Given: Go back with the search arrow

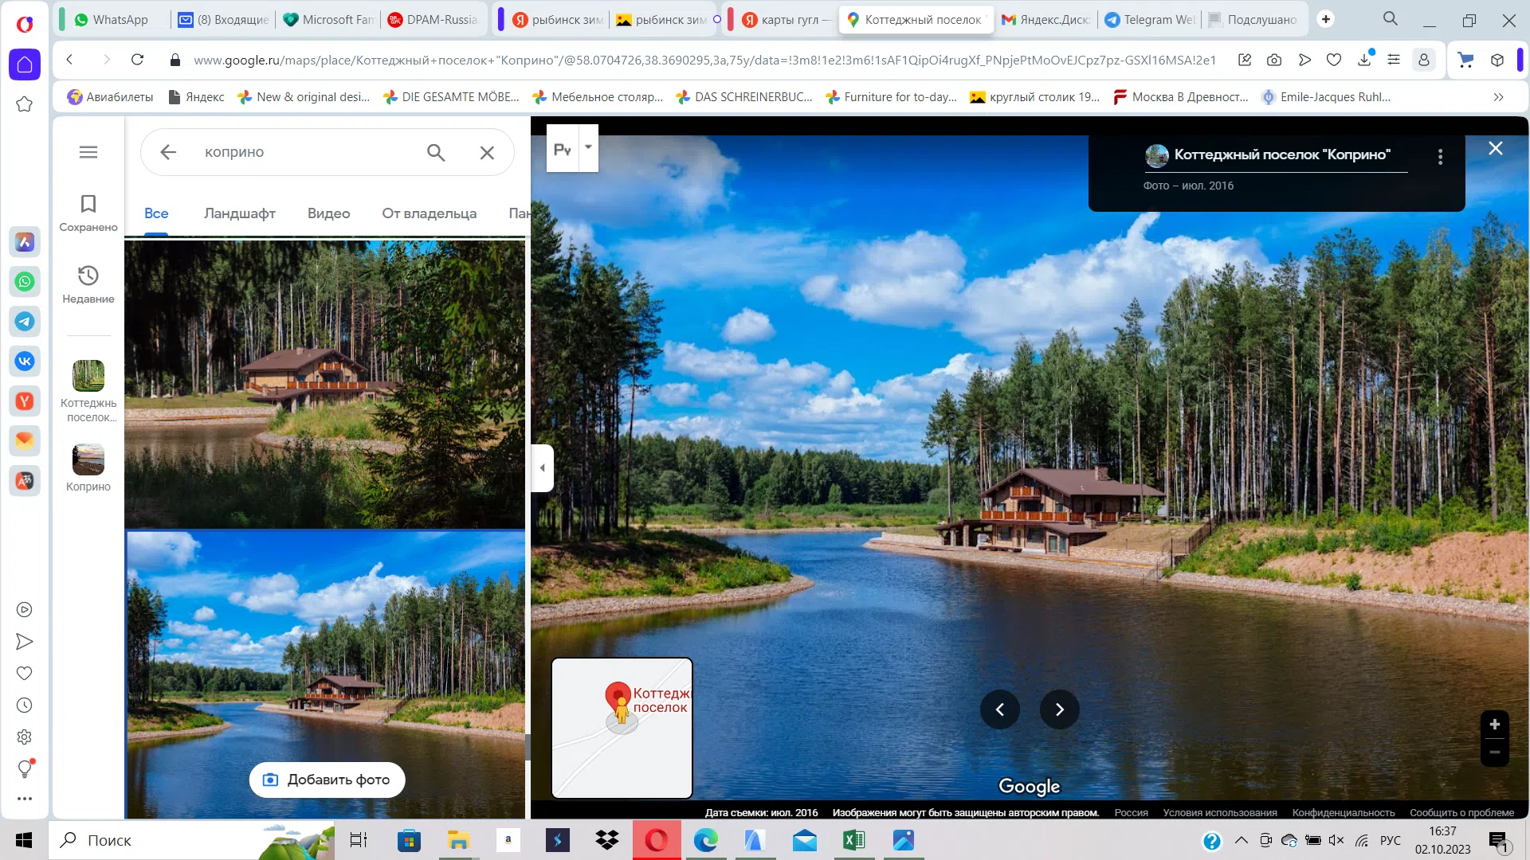Looking at the screenshot, I should point(168,152).
